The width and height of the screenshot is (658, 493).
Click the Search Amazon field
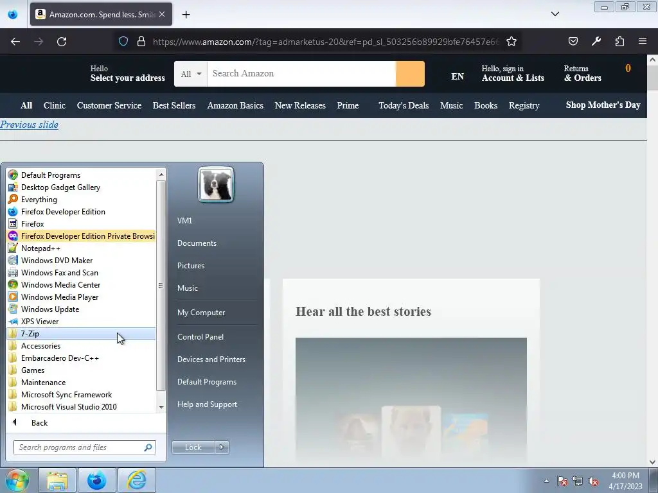click(301, 74)
